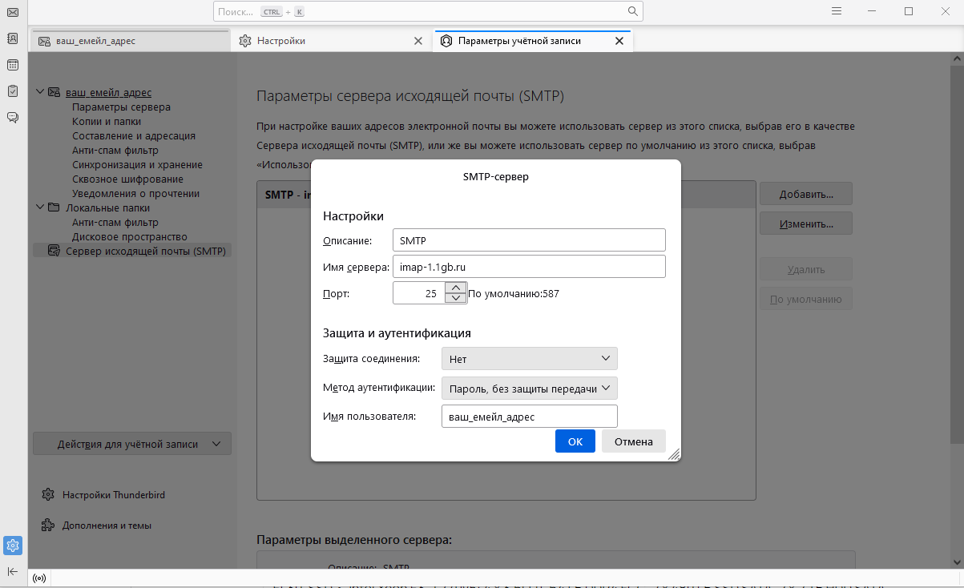Collapse the spaces toolbar arrow icon
This screenshot has height=588, width=964.
(x=13, y=571)
